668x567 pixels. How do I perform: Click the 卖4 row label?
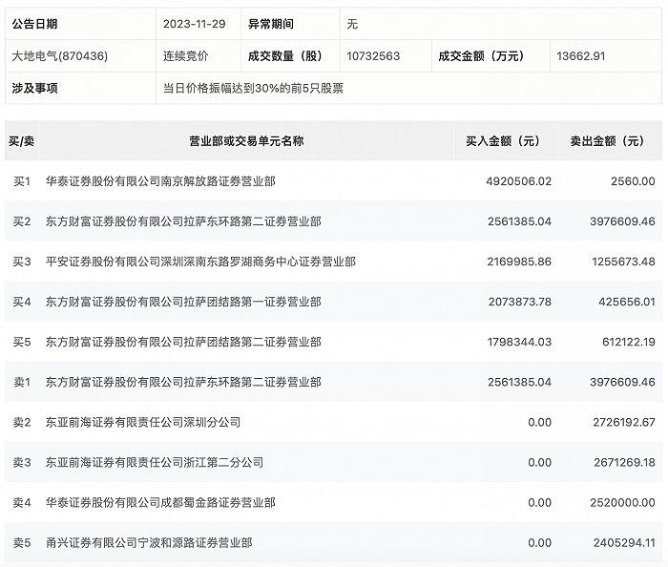[x=22, y=503]
